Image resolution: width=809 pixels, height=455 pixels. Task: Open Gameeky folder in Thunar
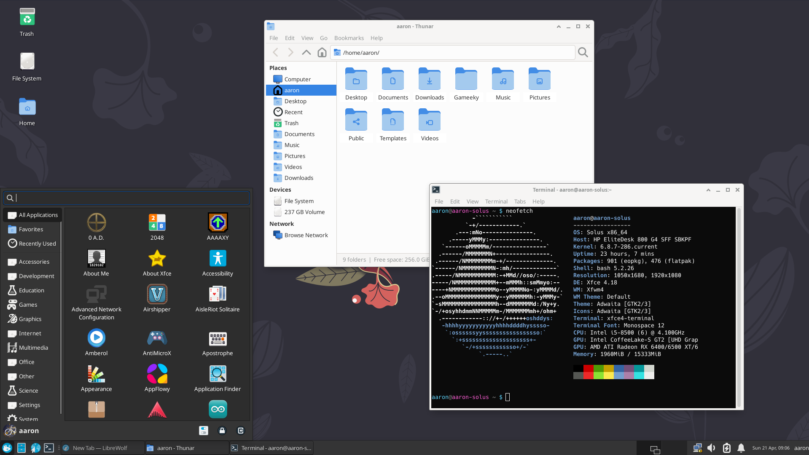point(466,84)
